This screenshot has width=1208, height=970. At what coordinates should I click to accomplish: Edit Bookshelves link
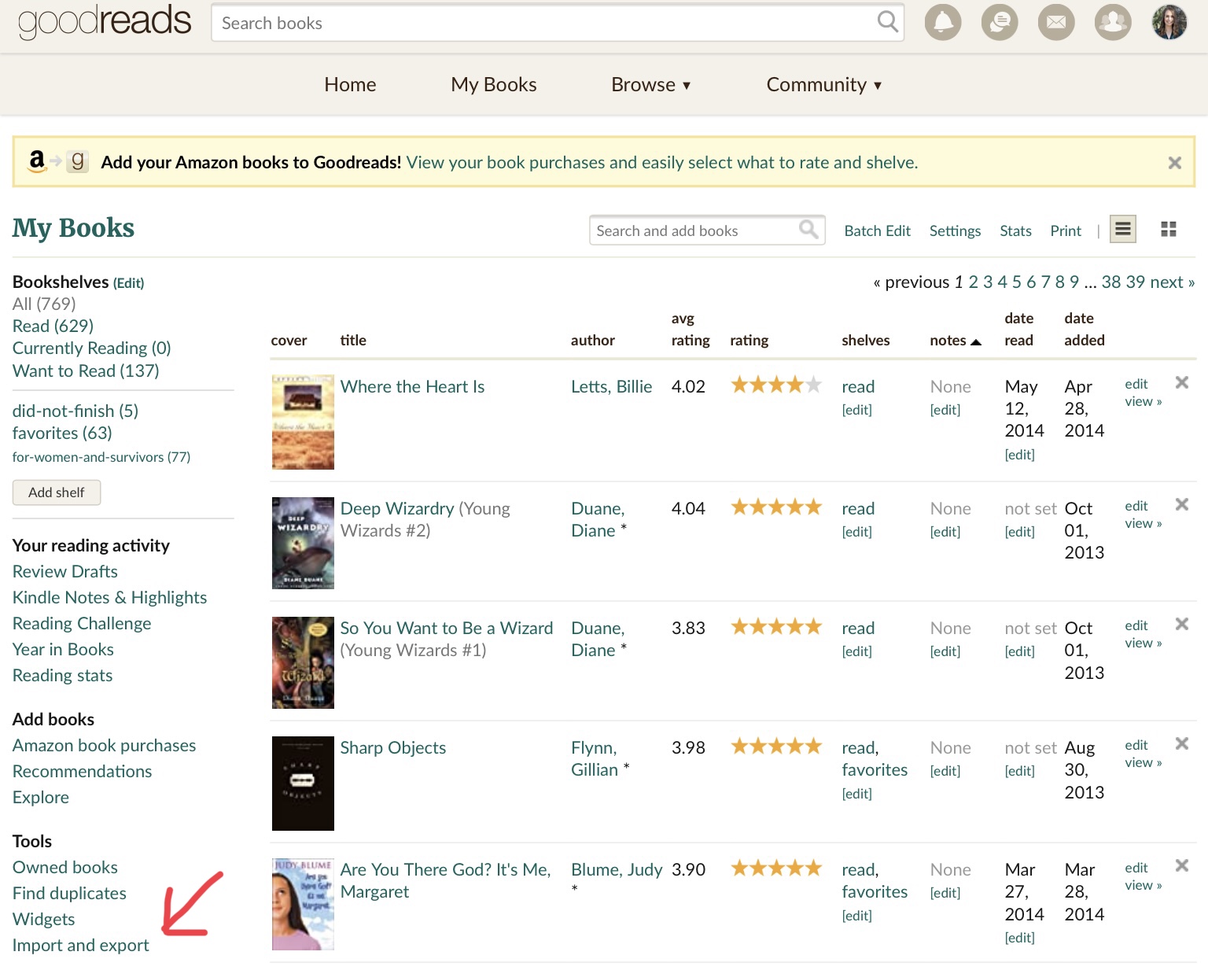click(x=128, y=282)
